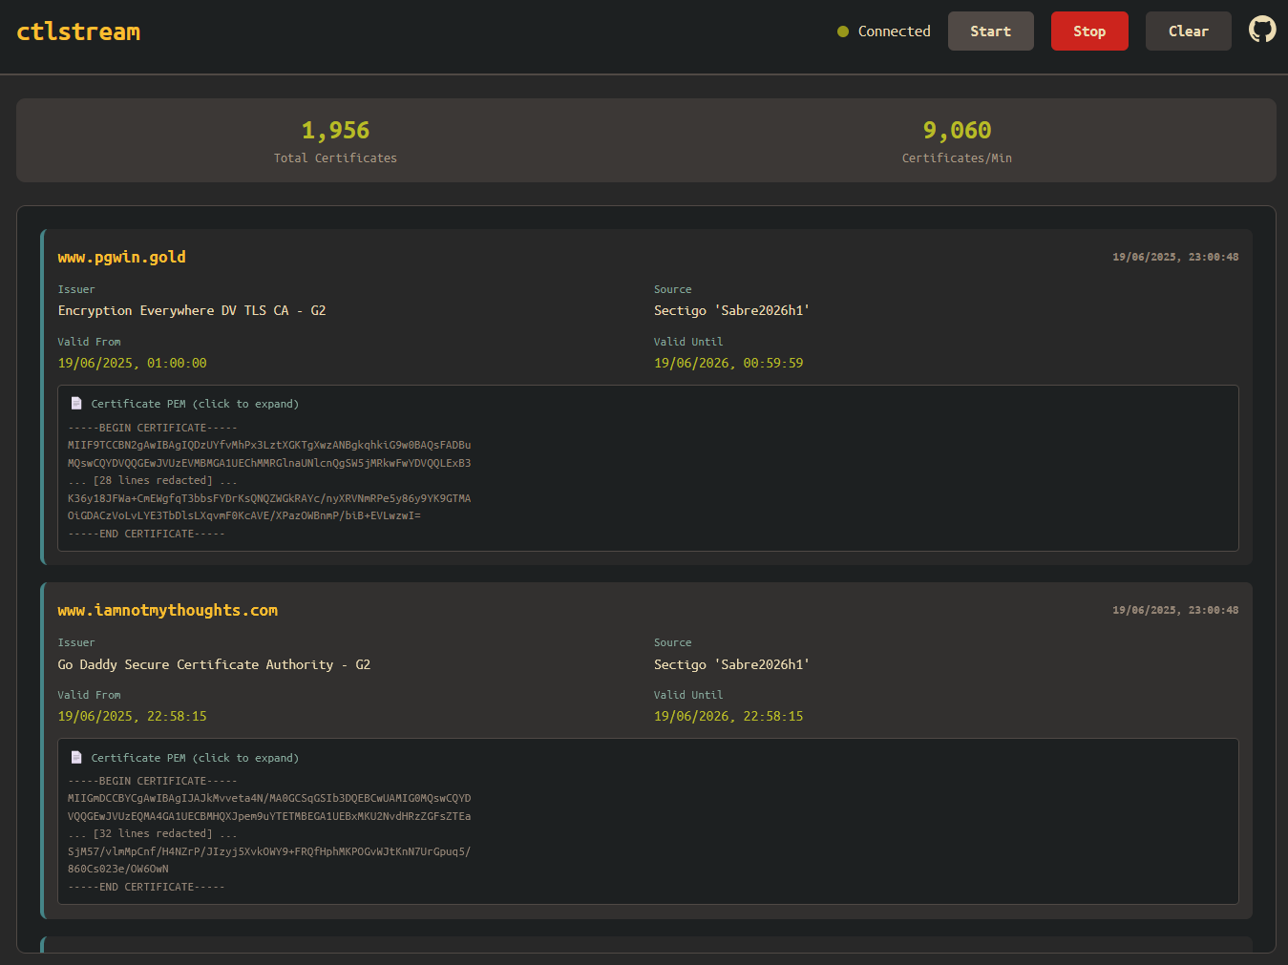Click the BEGIN CERTIFICATE line in the pgwin.gold PEM
Image resolution: width=1288 pixels, height=965 pixels.
[153, 428]
